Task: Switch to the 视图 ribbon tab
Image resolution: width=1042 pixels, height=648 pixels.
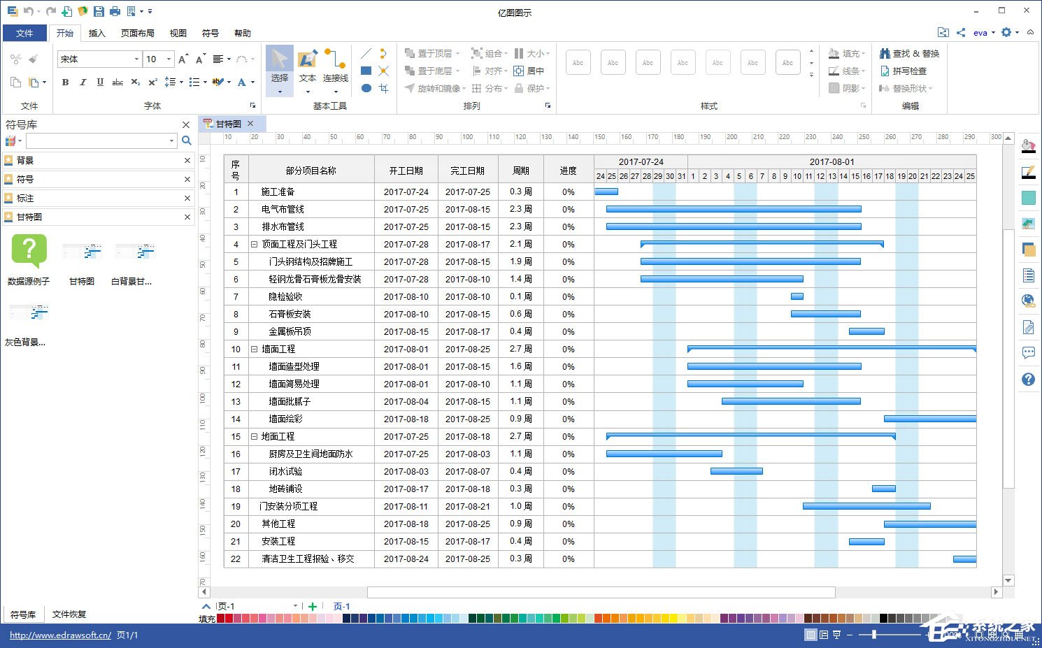Action: [178, 33]
